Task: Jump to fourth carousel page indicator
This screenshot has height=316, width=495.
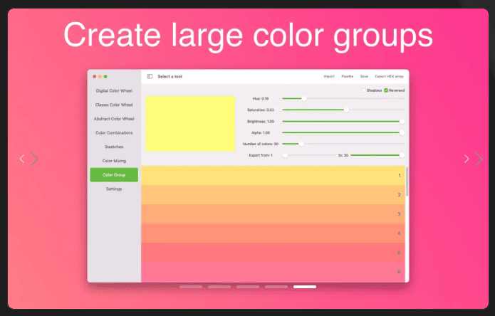Action: click(276, 287)
